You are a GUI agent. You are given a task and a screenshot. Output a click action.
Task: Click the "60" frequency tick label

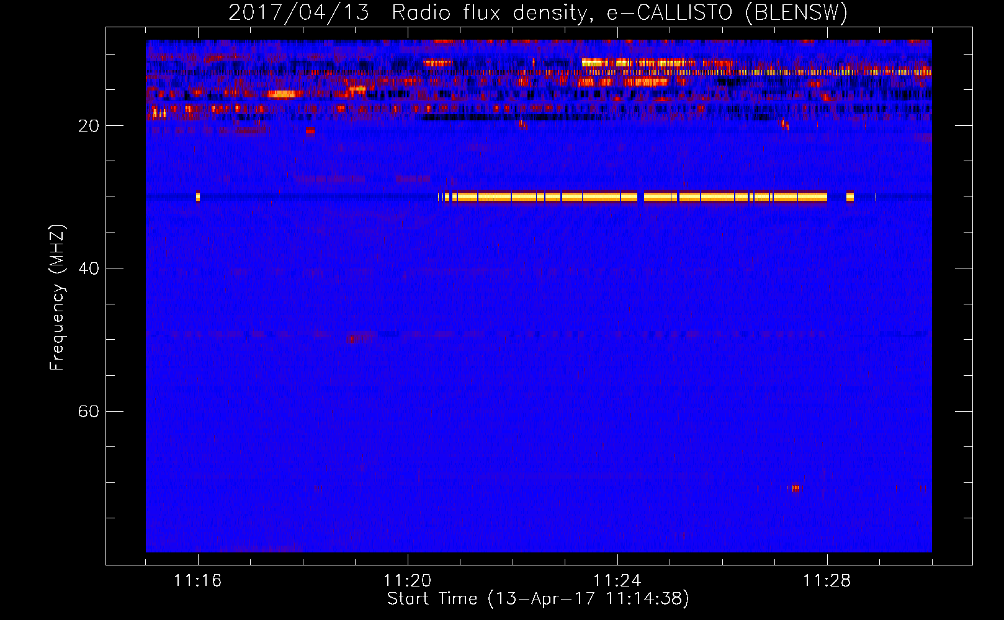pyautogui.click(x=89, y=411)
